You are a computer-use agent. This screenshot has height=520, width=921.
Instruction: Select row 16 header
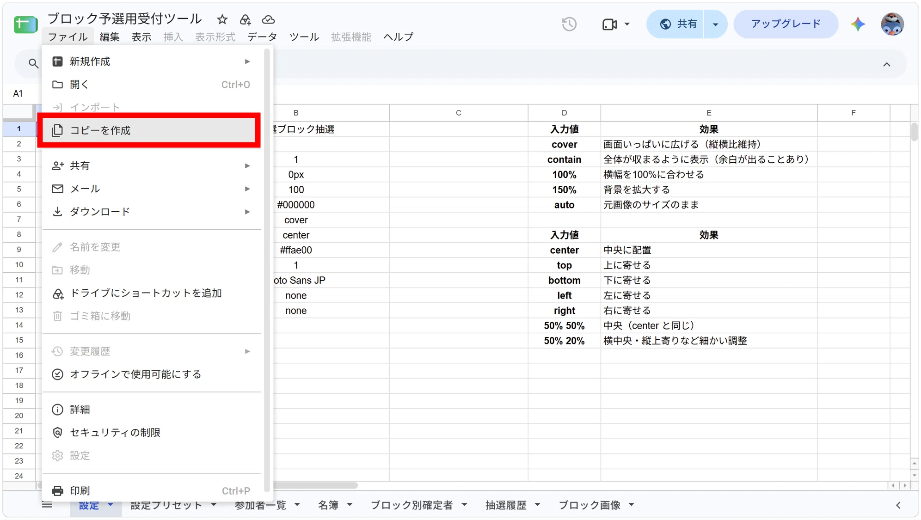(x=19, y=355)
